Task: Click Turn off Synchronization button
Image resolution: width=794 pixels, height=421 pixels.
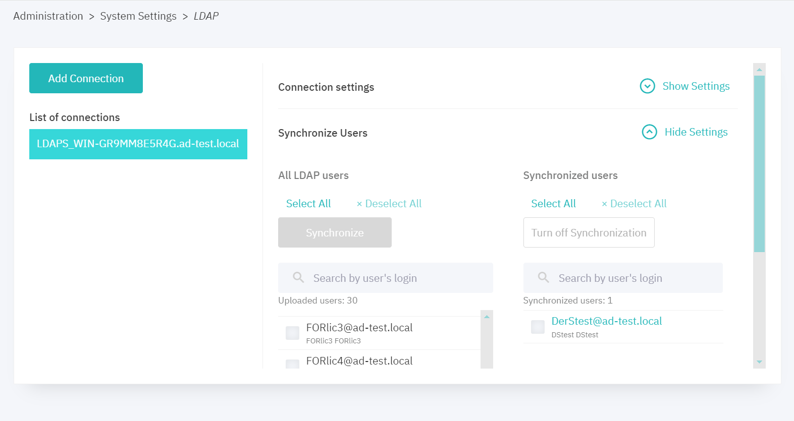Action: pos(589,232)
